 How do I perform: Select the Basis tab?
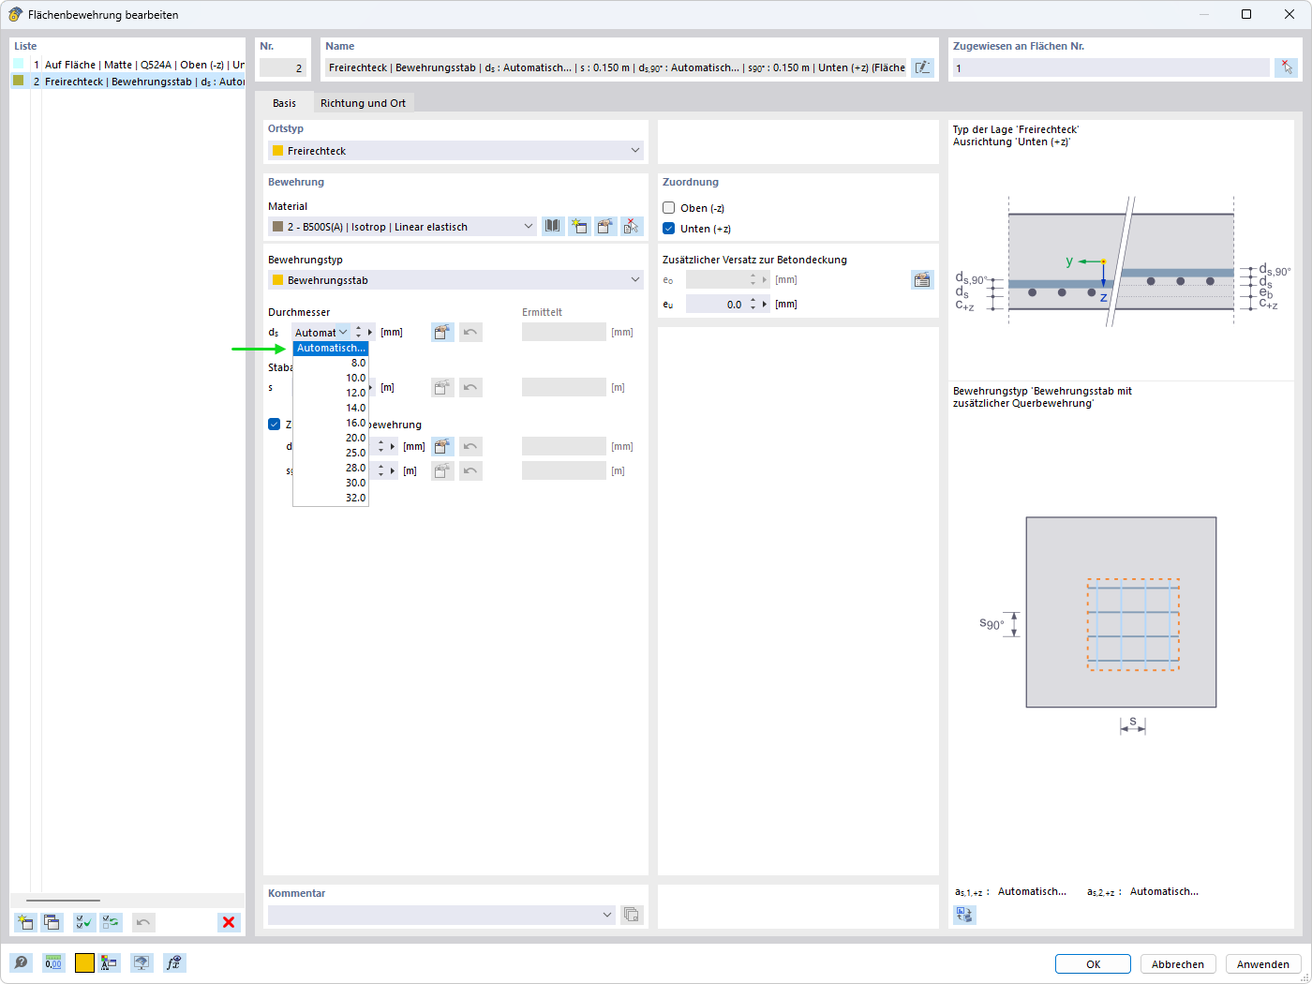[x=284, y=103]
